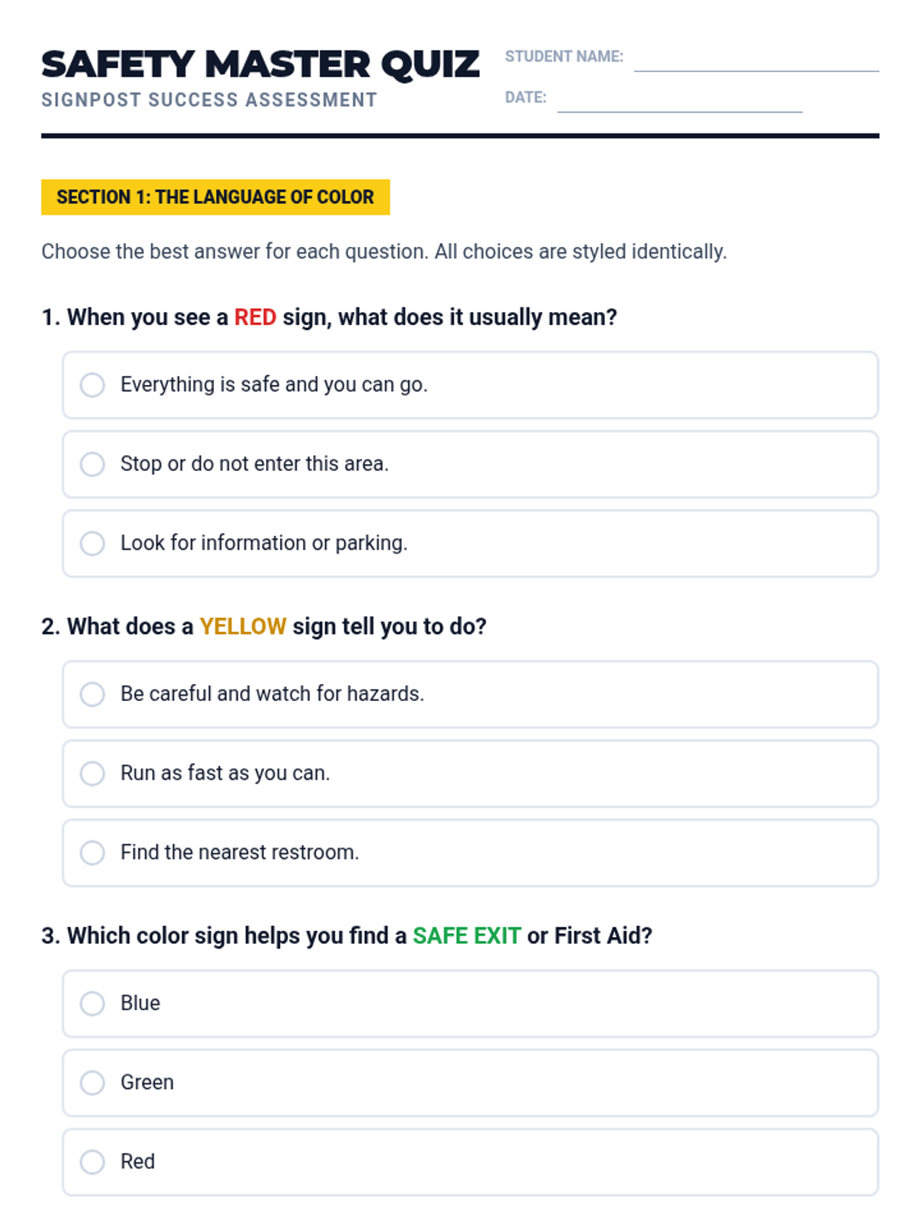Click the "Signpost Success Assessment" subtitle

pyautogui.click(x=209, y=100)
